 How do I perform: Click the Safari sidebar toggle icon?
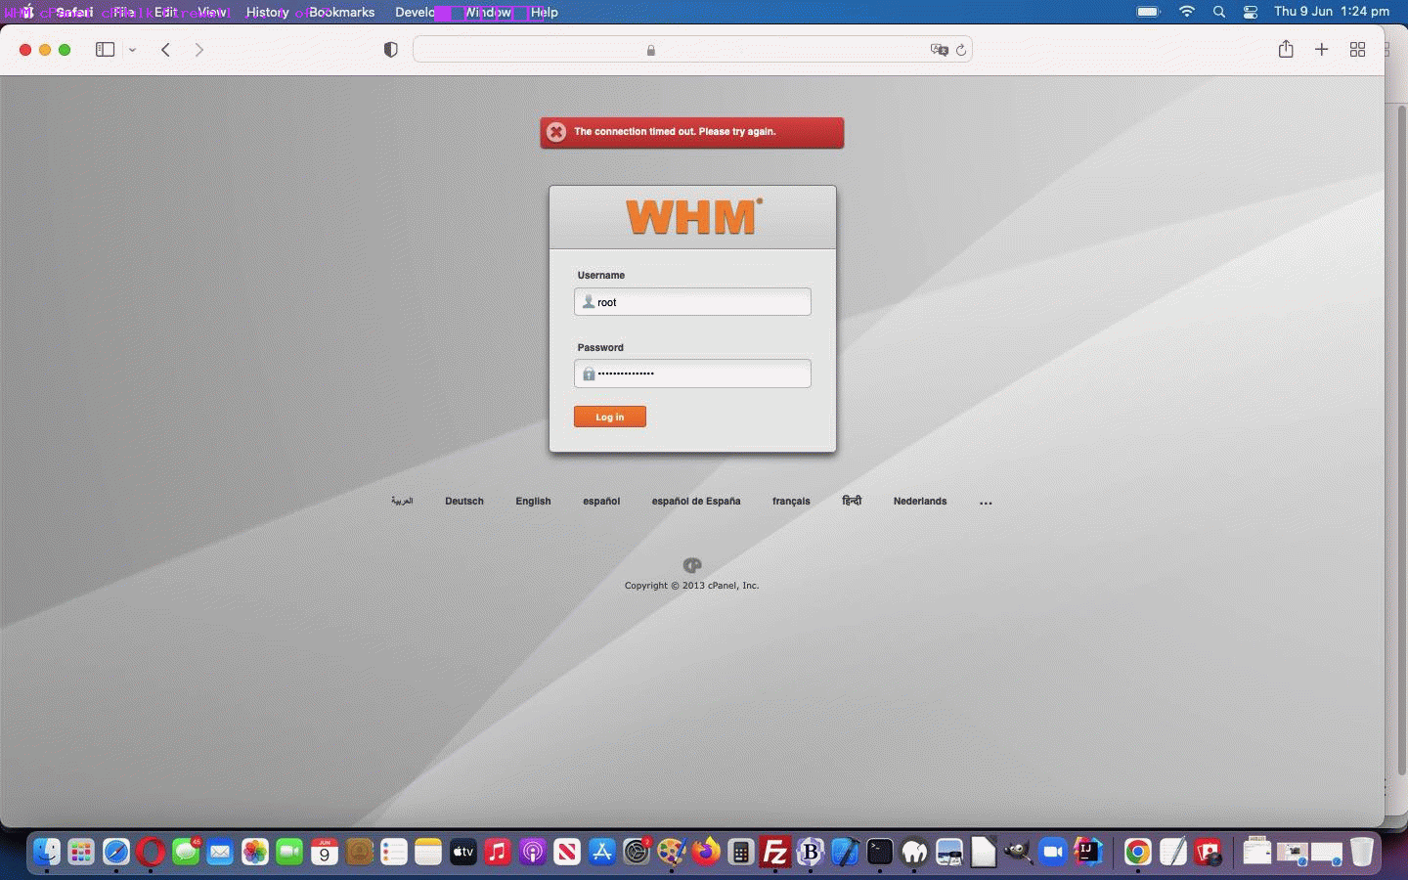tap(105, 49)
